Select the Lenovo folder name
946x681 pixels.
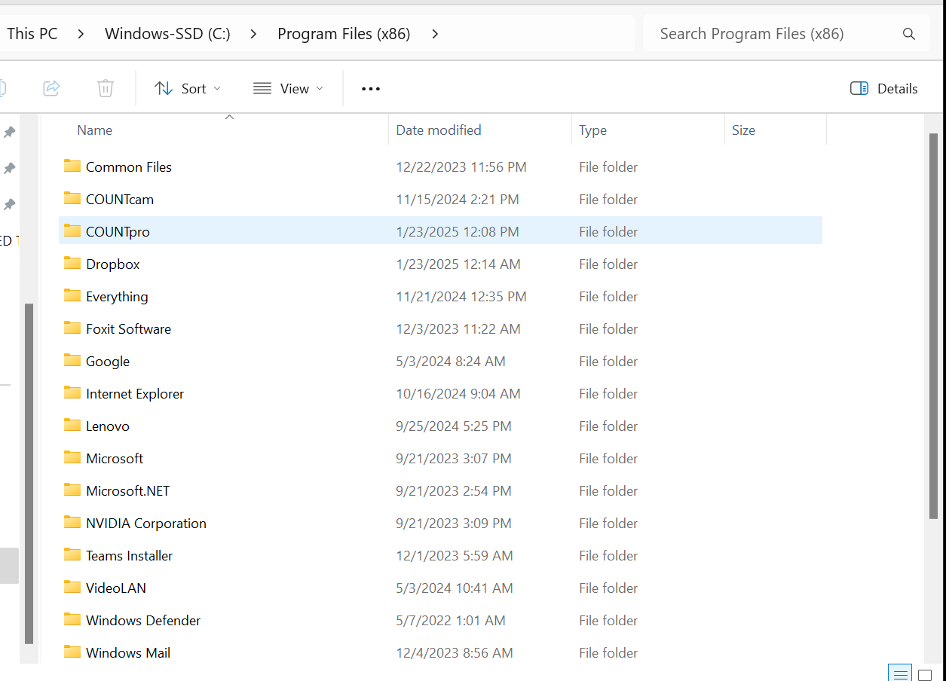tap(108, 426)
